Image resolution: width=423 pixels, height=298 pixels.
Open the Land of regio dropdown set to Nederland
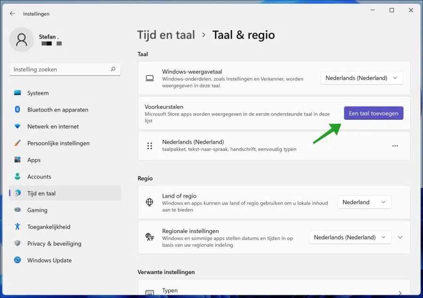[x=364, y=202]
